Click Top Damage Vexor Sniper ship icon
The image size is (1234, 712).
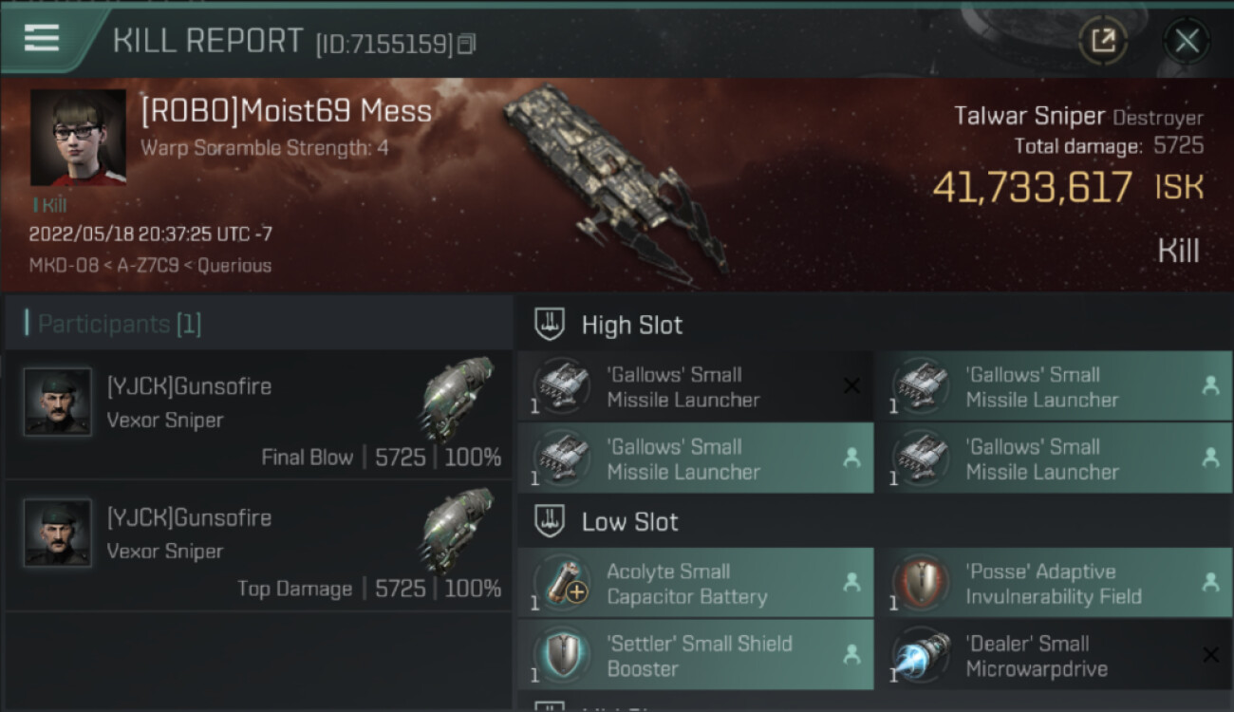click(458, 530)
